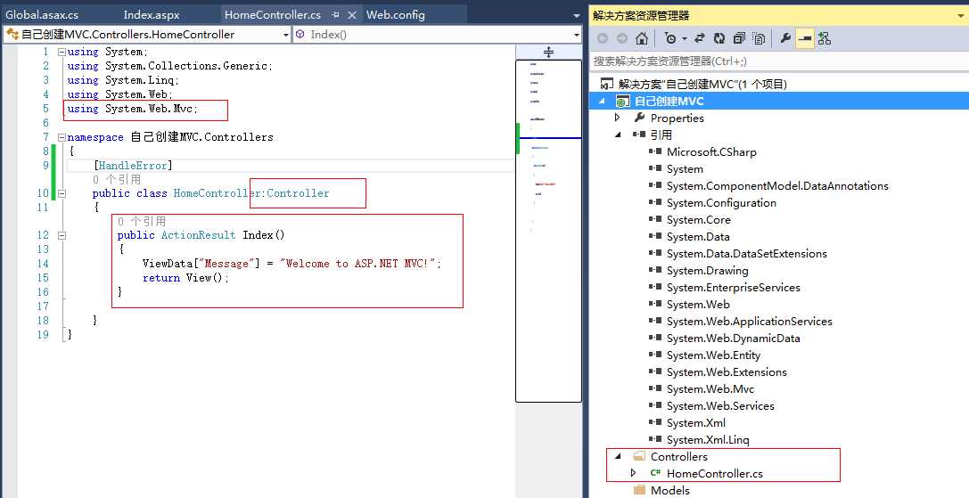The width and height of the screenshot is (969, 498).
Task: Select the System.Data.DataSetExtensions reference
Action: 746,254
